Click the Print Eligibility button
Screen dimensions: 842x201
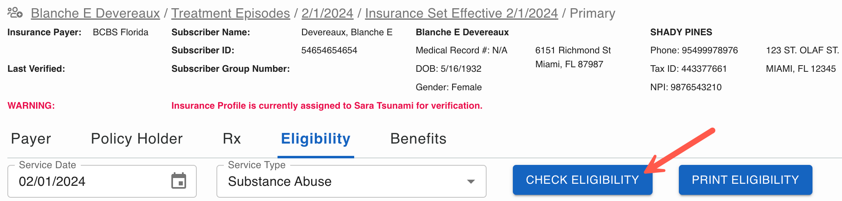(x=745, y=180)
